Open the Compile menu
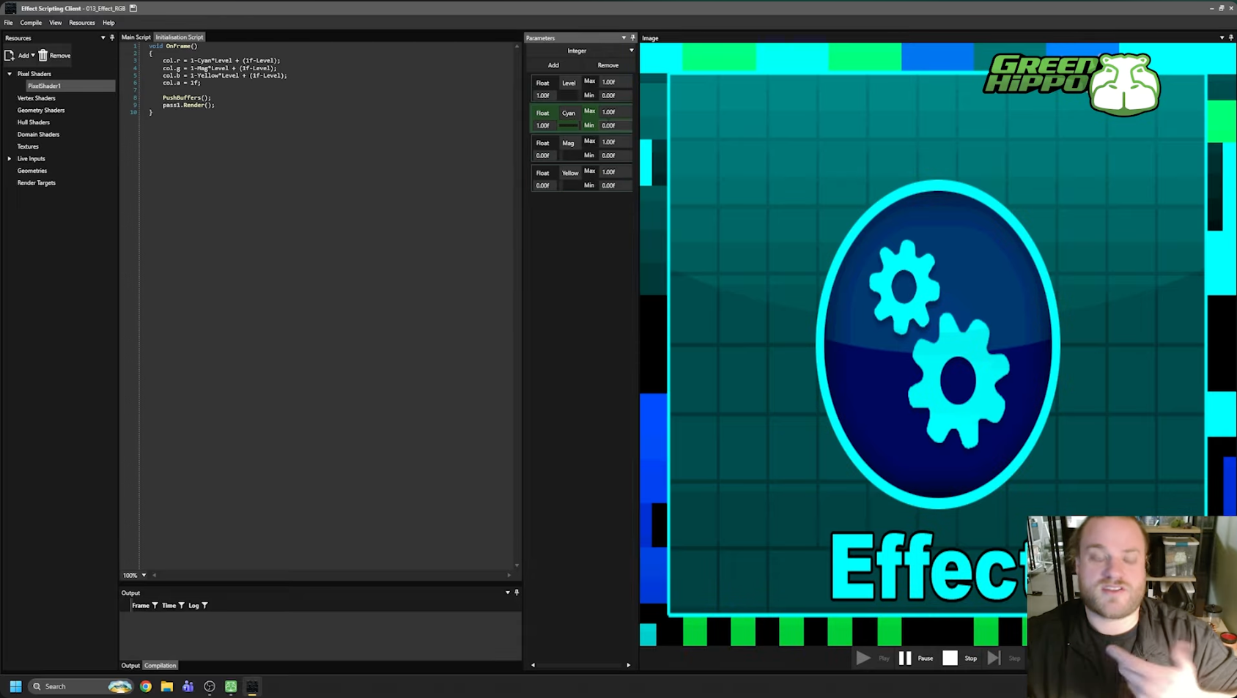This screenshot has width=1237, height=698. (x=31, y=23)
